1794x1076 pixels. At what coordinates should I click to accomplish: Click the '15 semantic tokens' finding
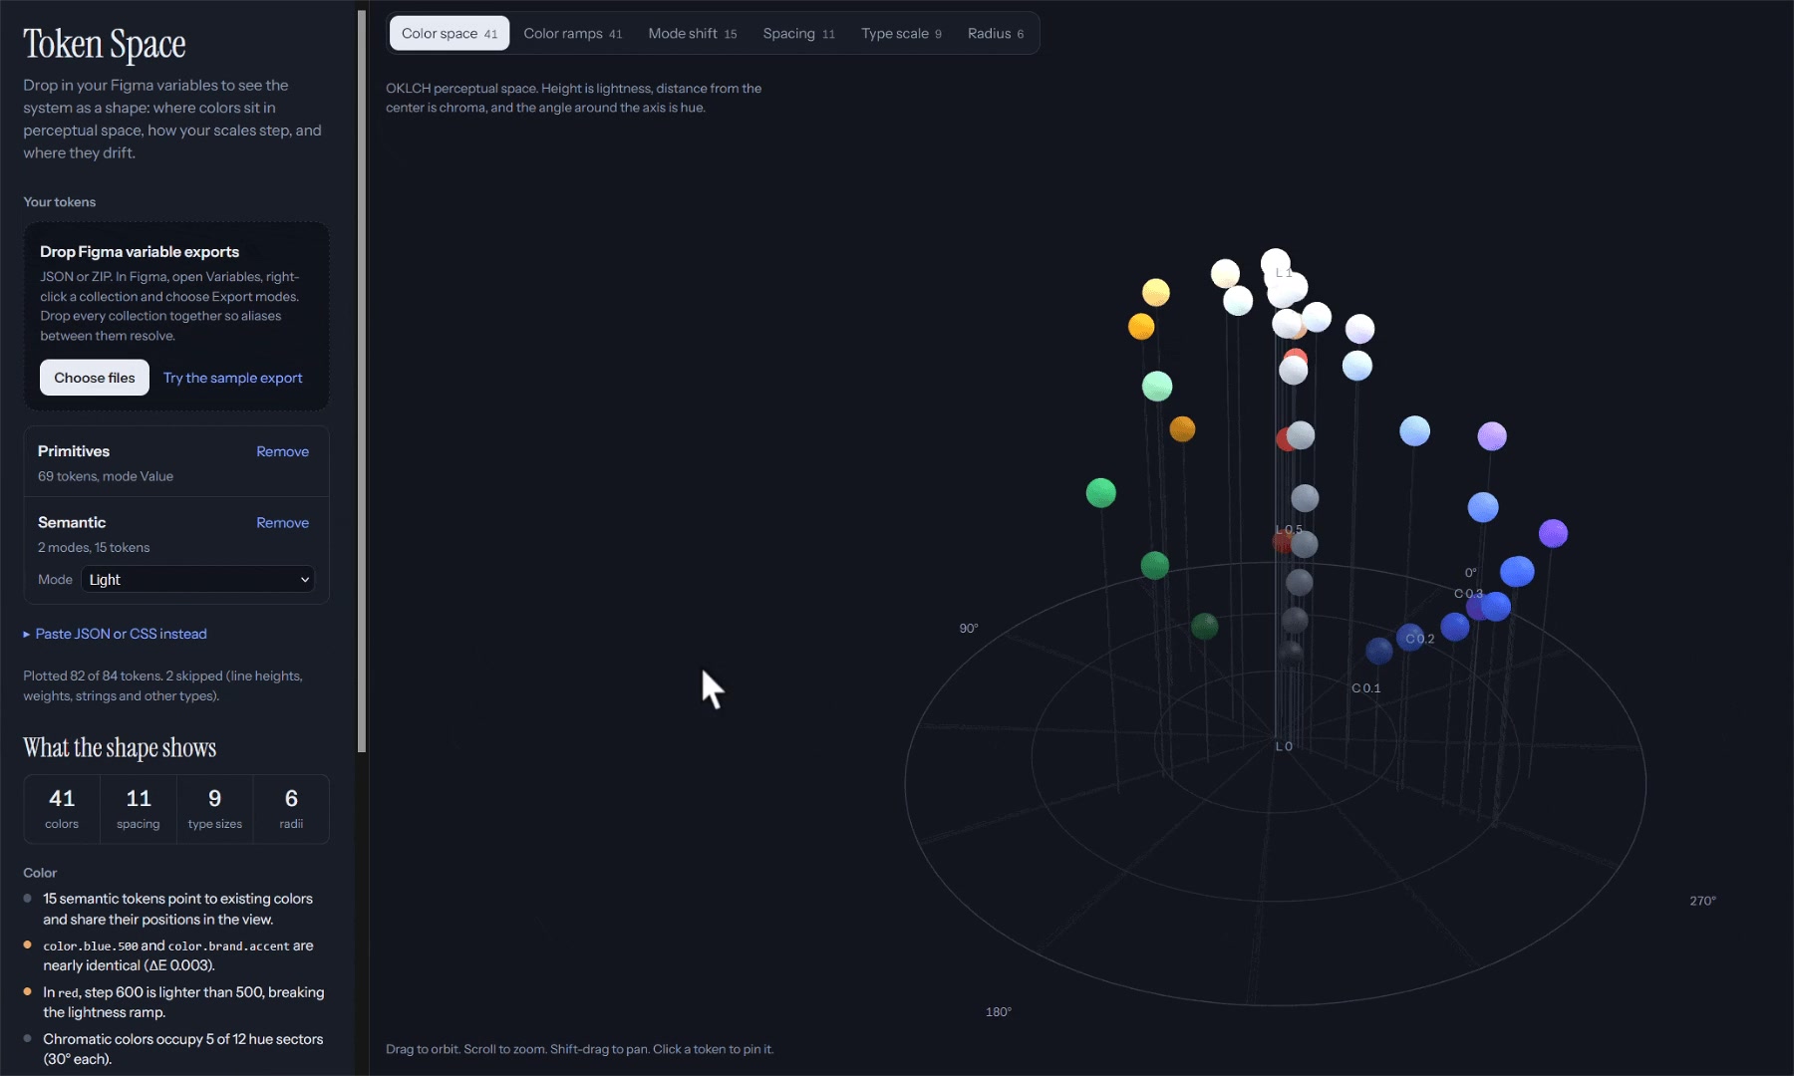click(177, 909)
